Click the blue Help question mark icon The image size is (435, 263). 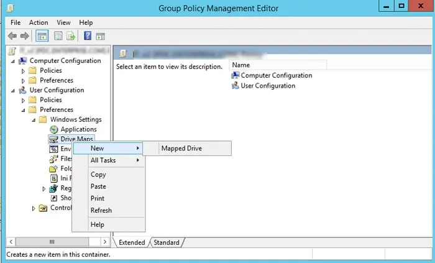click(88, 36)
